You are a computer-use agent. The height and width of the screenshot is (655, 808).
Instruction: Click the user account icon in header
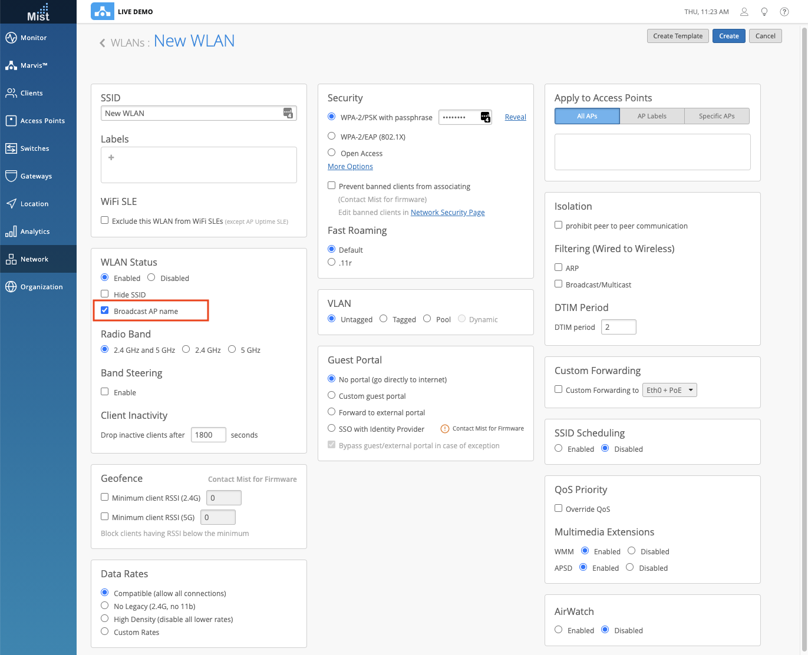[x=744, y=12]
